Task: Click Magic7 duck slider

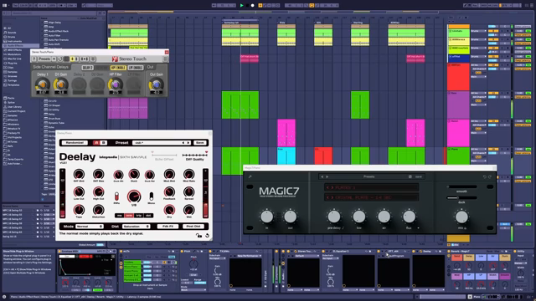Action: 461,197
